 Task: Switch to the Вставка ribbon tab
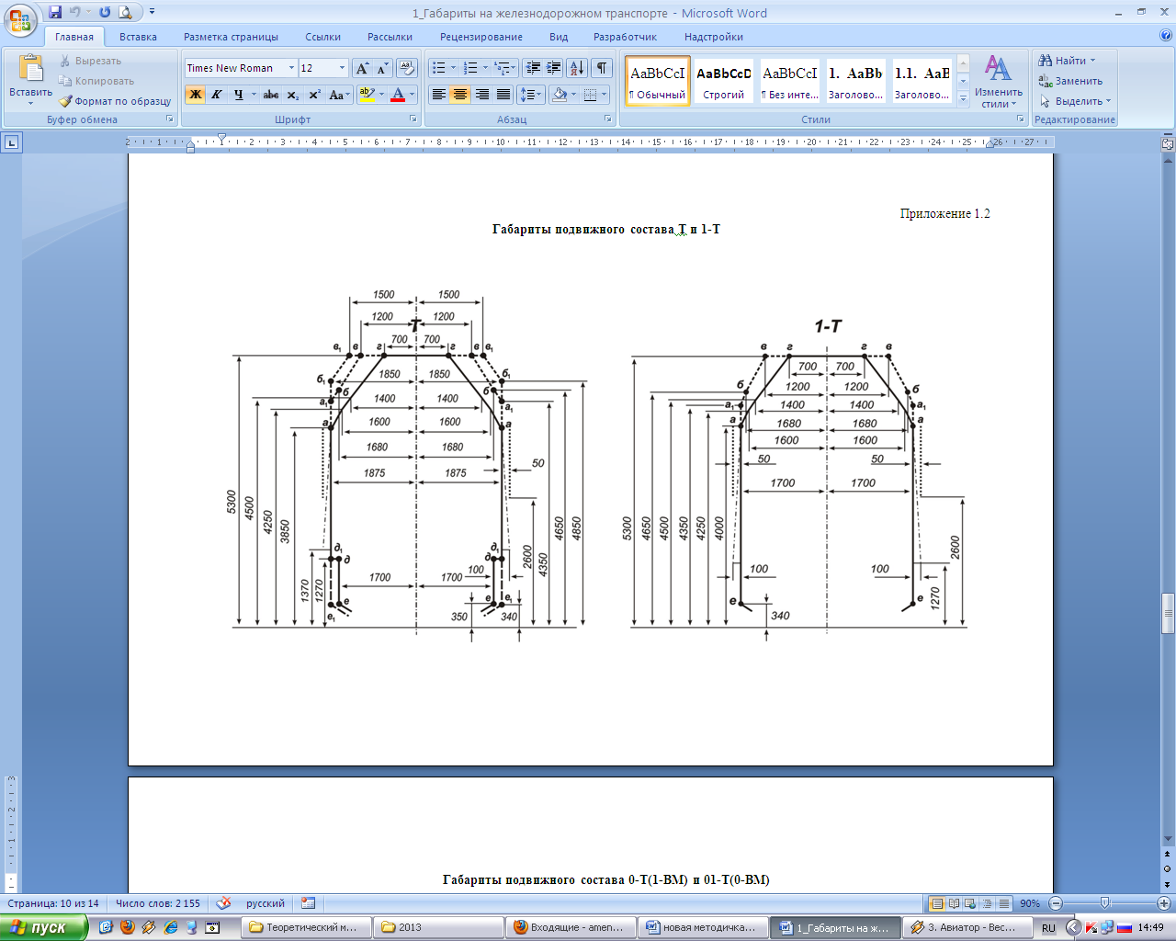[138, 37]
